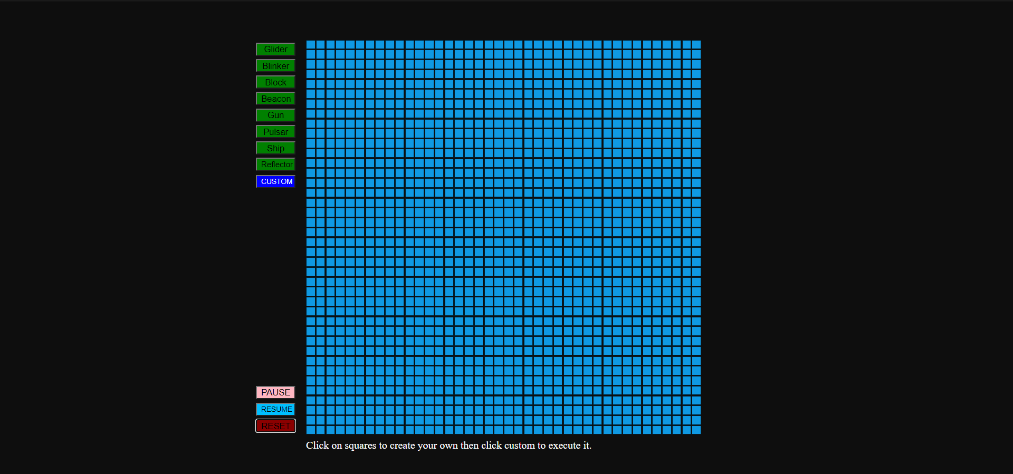
Task: Activate the Reflector pattern
Action: coord(275,165)
